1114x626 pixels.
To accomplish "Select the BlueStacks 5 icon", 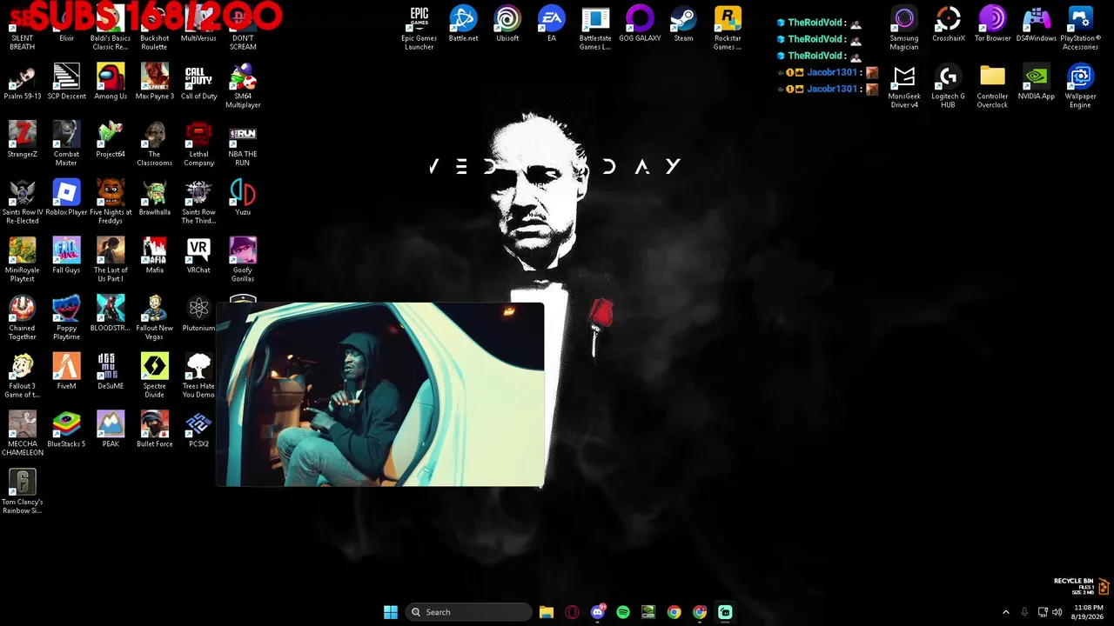I will pyautogui.click(x=66, y=430).
